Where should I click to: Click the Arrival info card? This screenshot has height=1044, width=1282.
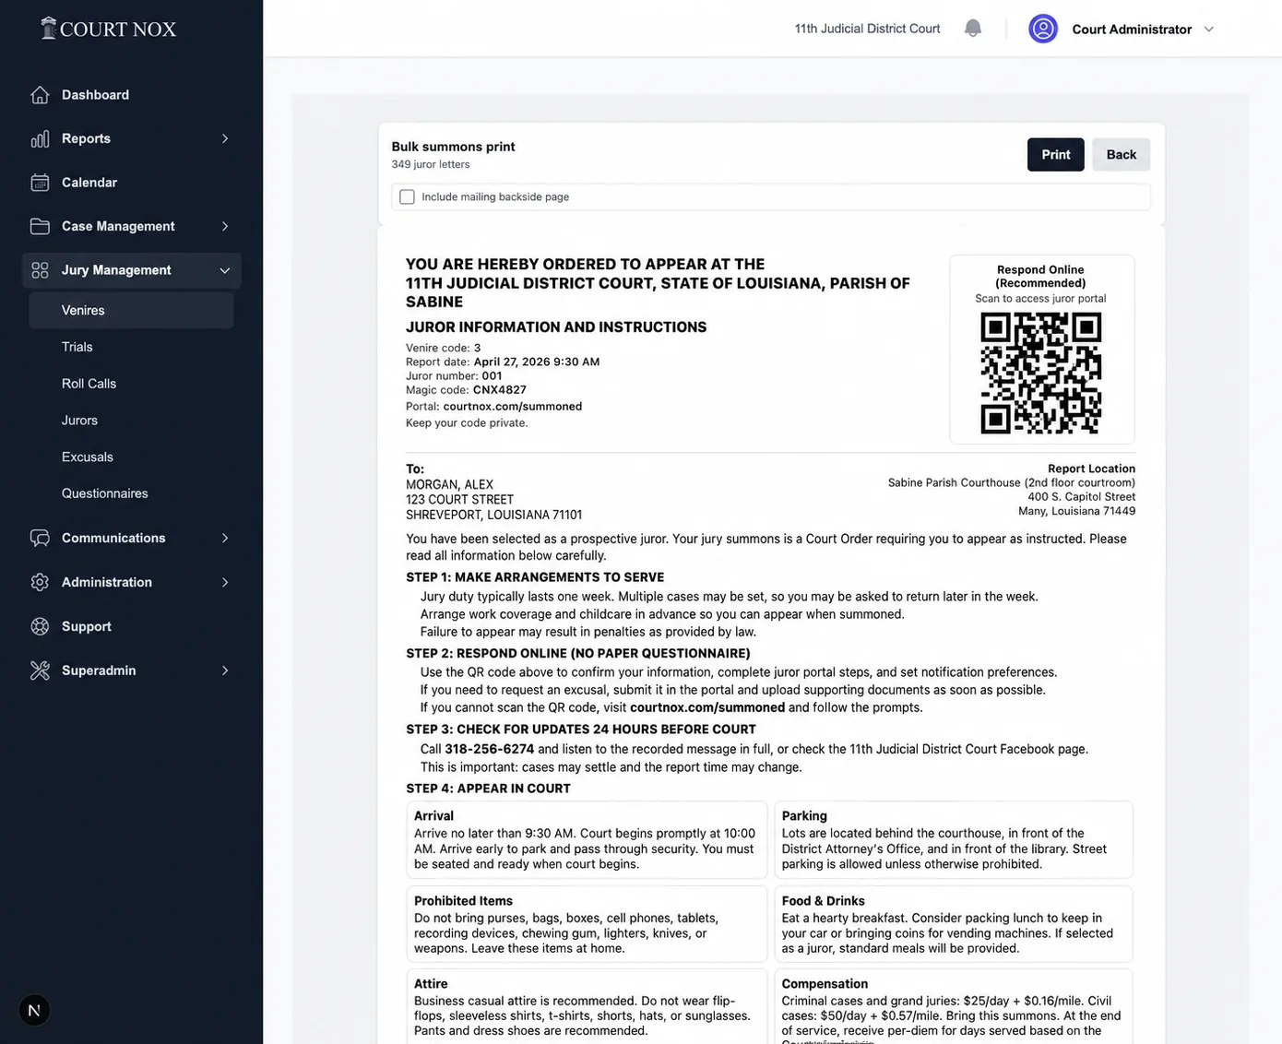587,839
